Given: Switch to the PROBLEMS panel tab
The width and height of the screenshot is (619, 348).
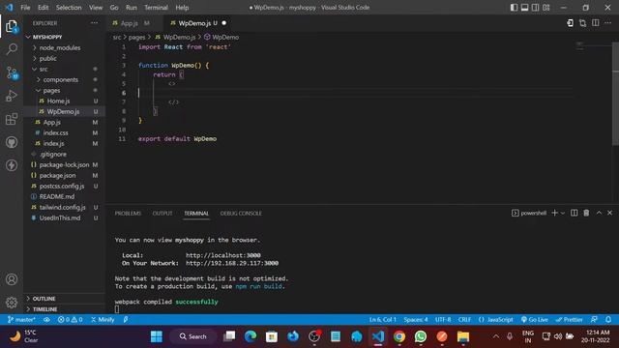Looking at the screenshot, I should [128, 214].
